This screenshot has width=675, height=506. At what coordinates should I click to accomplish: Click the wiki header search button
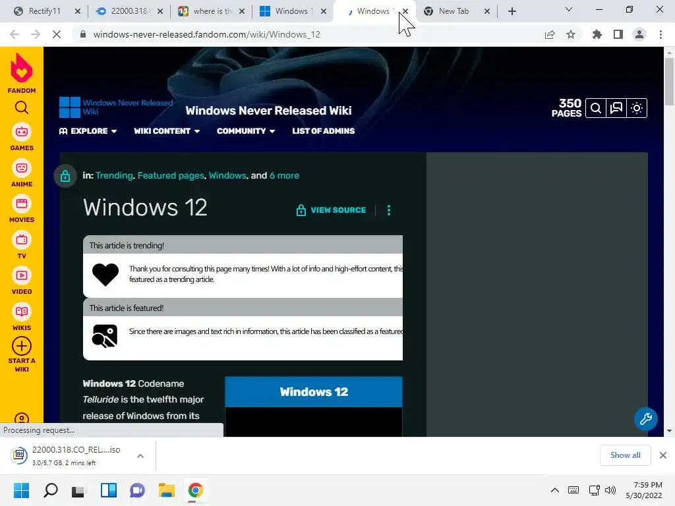pyautogui.click(x=596, y=108)
